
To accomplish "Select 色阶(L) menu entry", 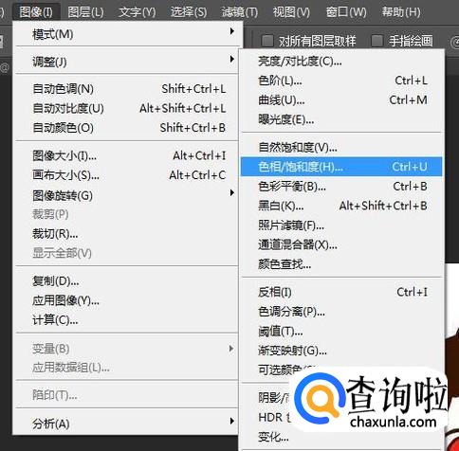I will tap(342, 81).
